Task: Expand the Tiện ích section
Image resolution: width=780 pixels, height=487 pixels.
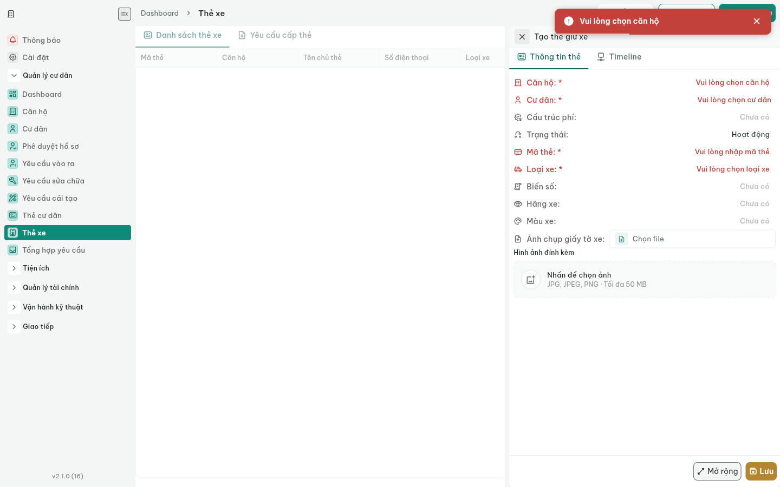Action: click(x=14, y=268)
